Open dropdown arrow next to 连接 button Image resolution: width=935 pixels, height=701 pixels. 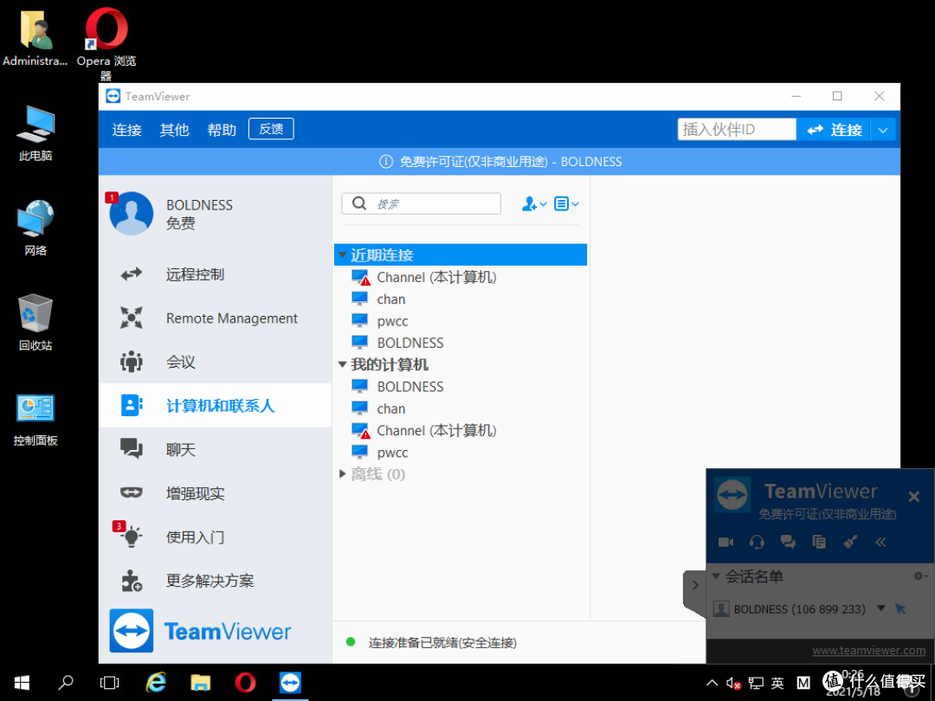click(883, 130)
